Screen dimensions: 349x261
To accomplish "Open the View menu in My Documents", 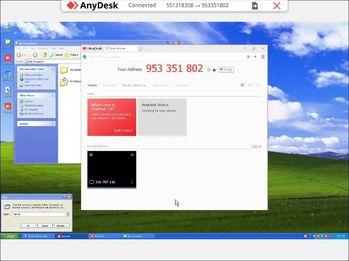I will point(32,48).
